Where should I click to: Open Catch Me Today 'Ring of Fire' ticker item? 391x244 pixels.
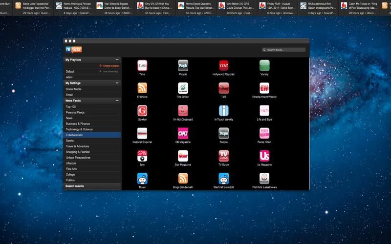[x=359, y=8]
